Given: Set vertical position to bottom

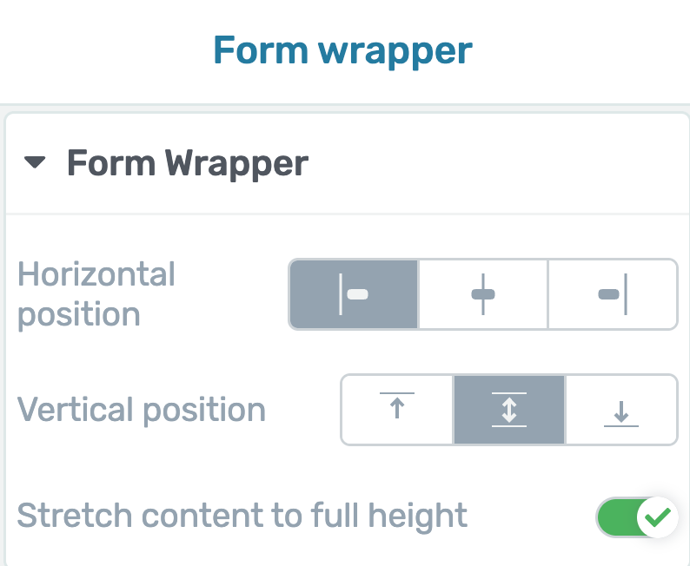Looking at the screenshot, I should (x=621, y=410).
